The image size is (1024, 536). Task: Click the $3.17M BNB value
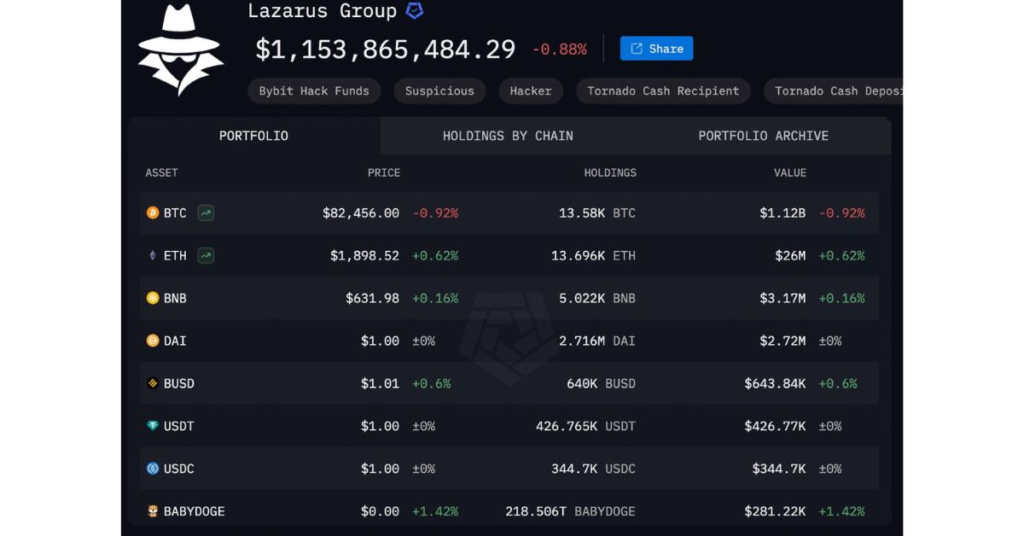point(783,298)
